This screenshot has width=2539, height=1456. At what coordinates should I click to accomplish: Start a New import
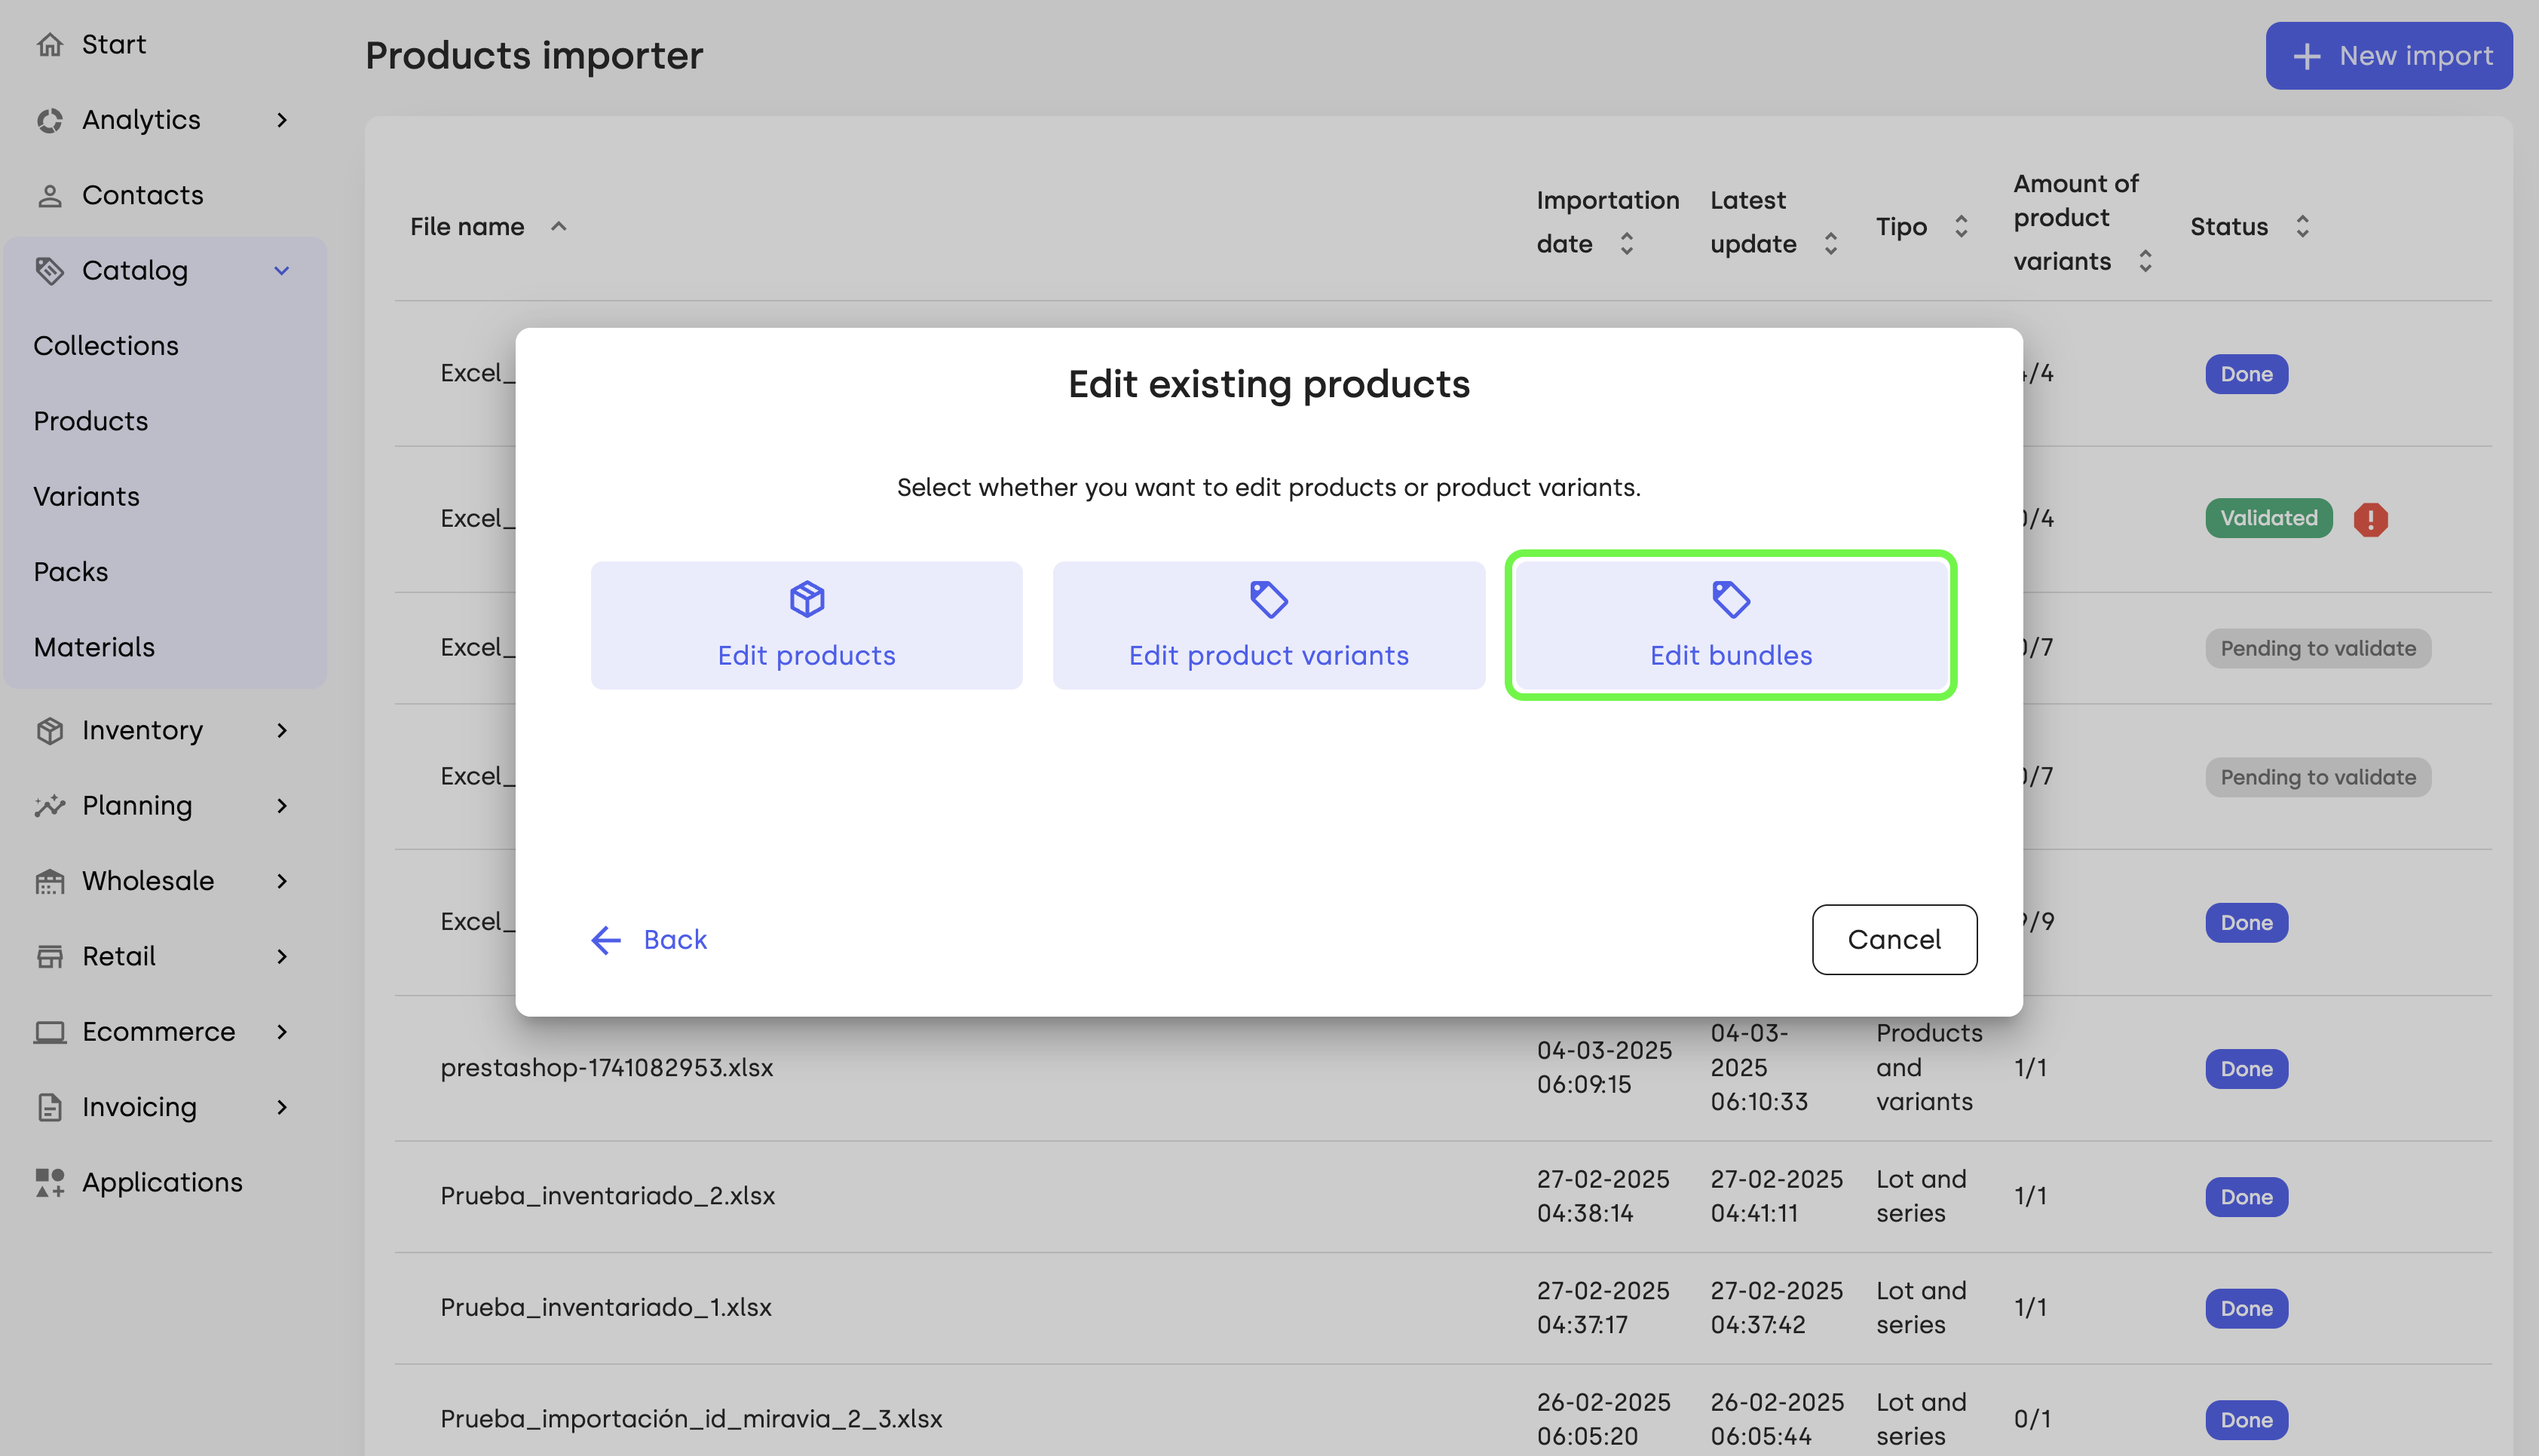(x=2389, y=56)
